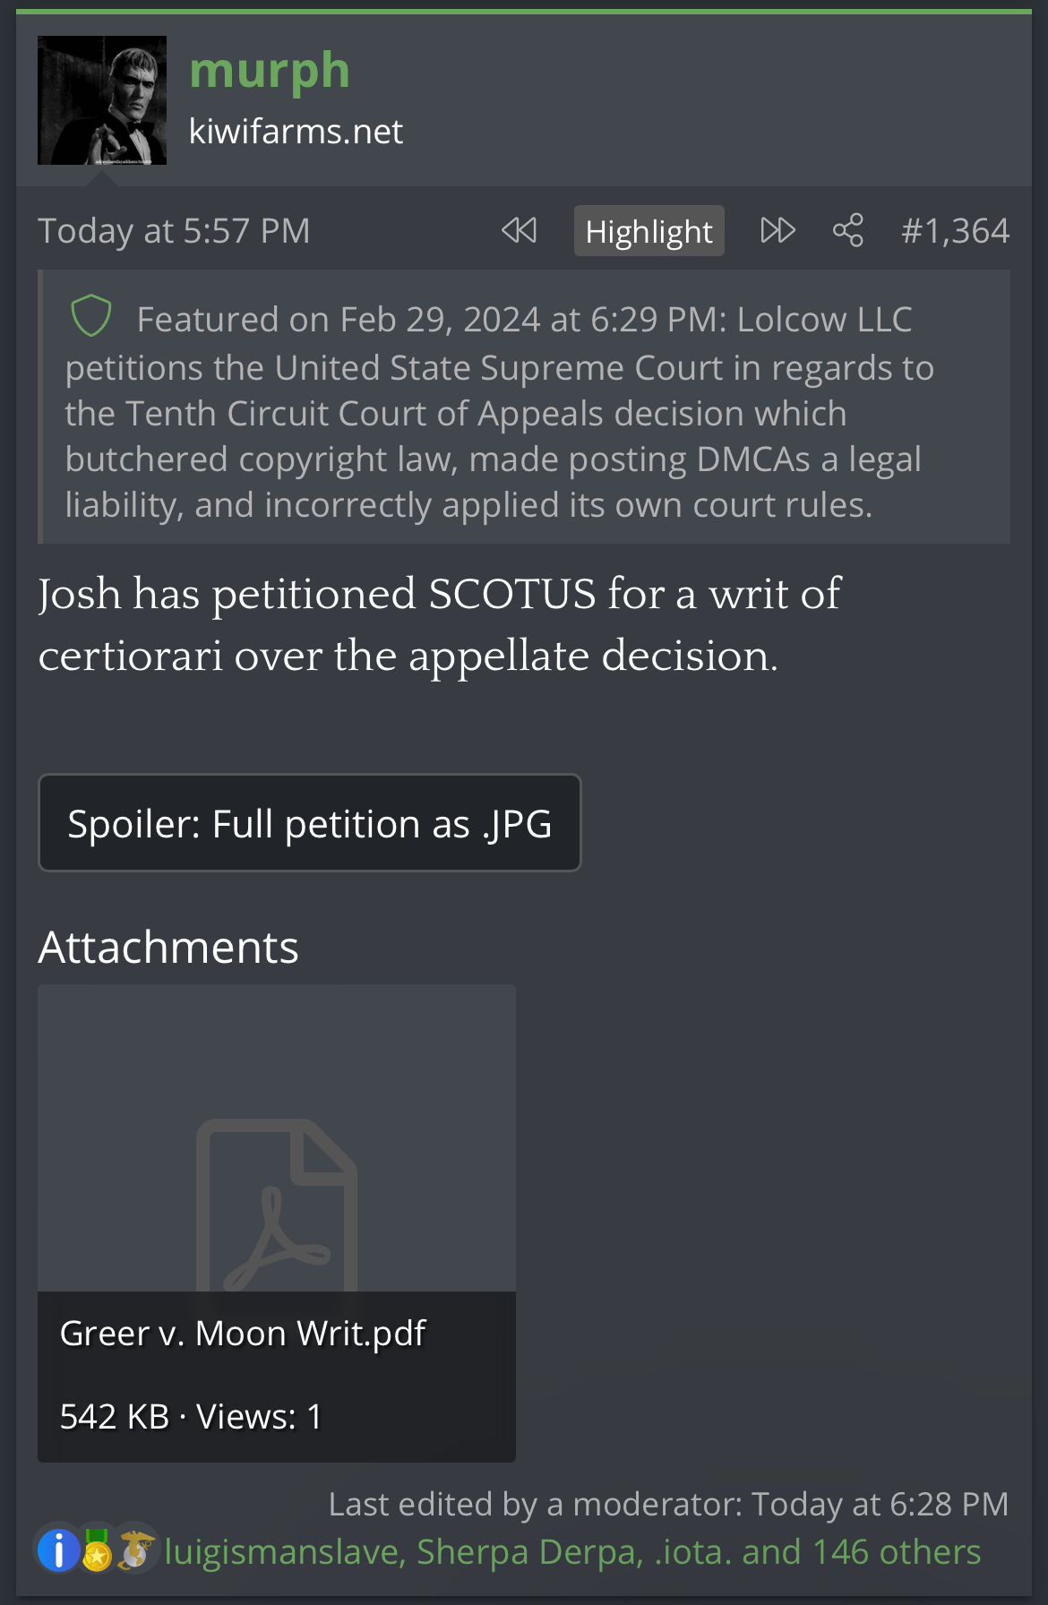Screen dimensions: 1048x1605
Task: Open Greer v. Moon Writ.pdf file name
Action: [x=243, y=1334]
